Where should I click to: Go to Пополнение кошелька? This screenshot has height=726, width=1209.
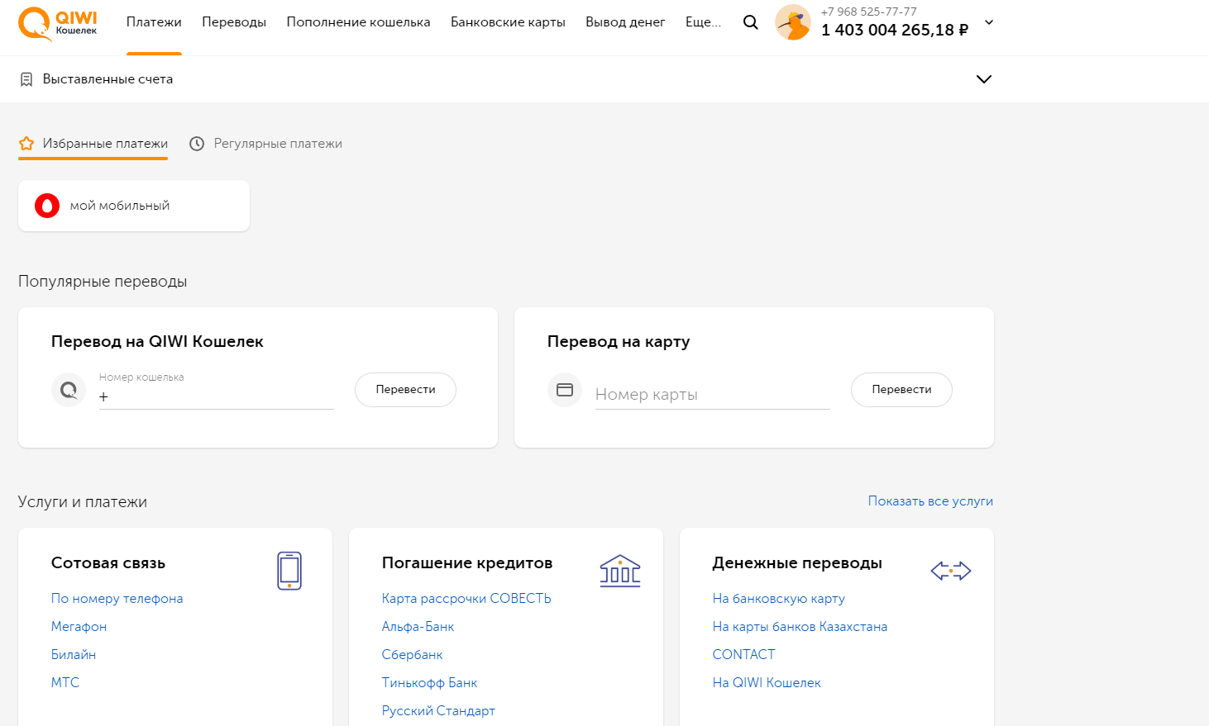pos(358,22)
